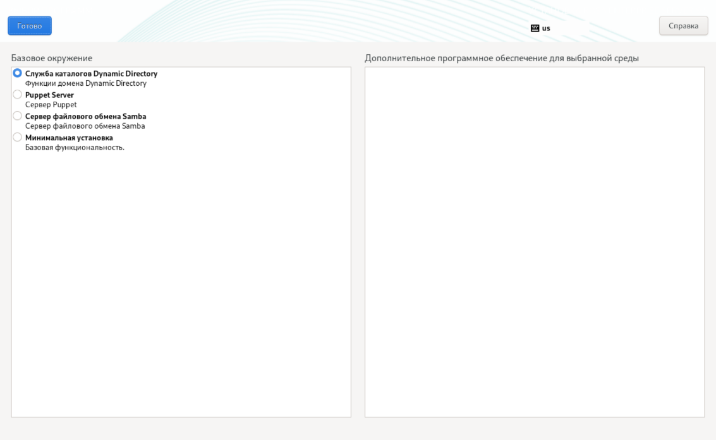Click the bold 'Puppet Server' title

tap(49, 95)
